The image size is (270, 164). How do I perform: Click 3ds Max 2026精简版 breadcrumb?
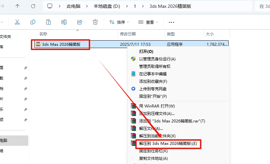(170, 6)
